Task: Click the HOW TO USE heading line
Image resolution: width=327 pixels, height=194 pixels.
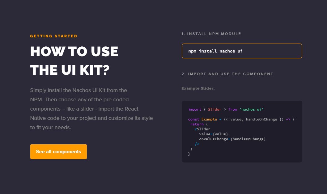Action: (74, 52)
